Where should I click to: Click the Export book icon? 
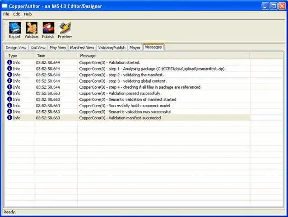tap(15, 28)
